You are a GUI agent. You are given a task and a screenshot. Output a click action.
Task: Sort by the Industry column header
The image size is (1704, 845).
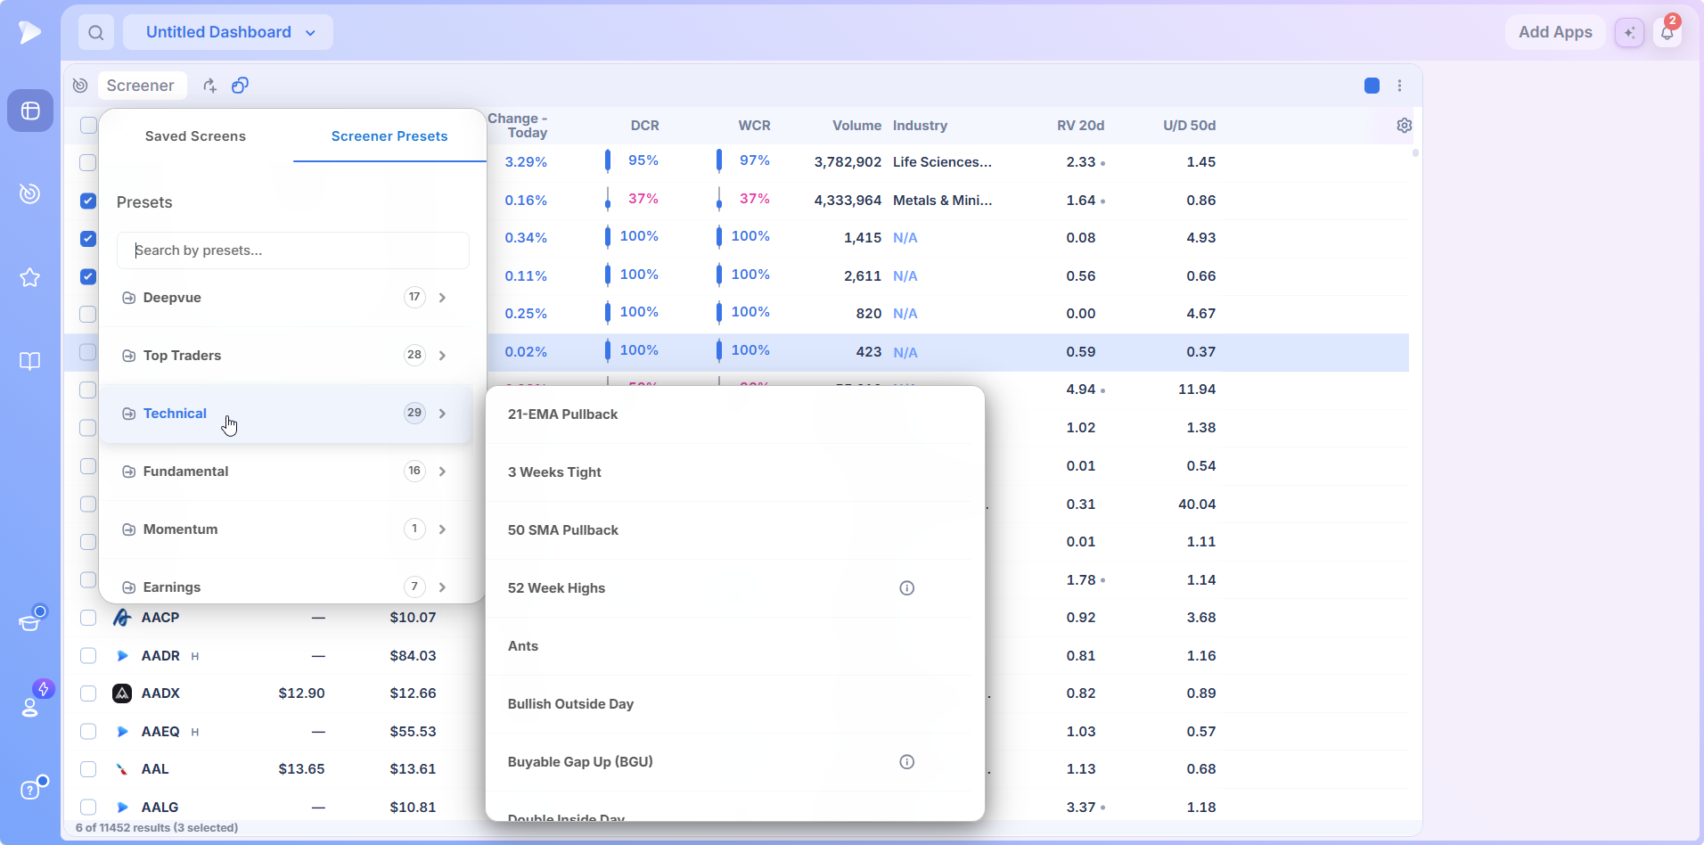(x=920, y=126)
